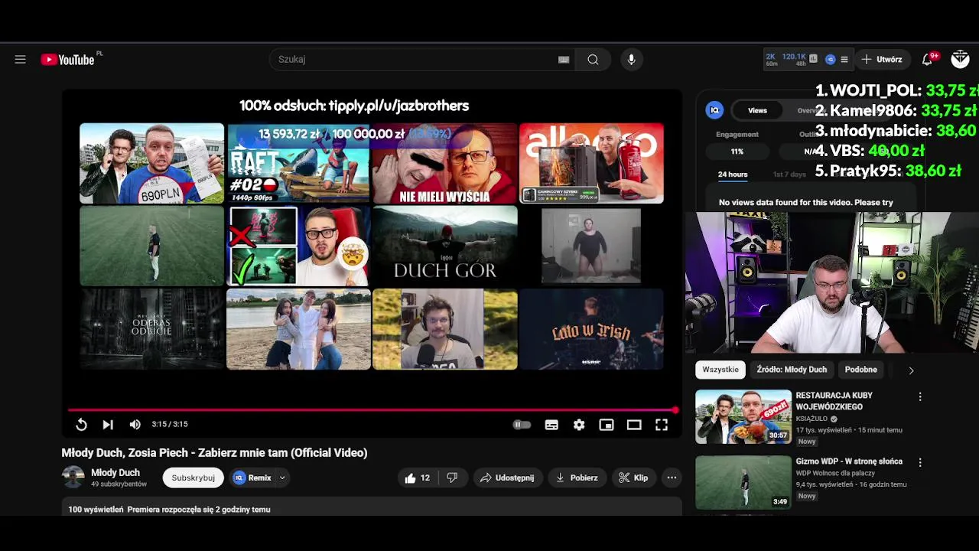Click the NIE MIELI WYJŚCIA endscreen video
This screenshot has height=551, width=979.
click(444, 163)
